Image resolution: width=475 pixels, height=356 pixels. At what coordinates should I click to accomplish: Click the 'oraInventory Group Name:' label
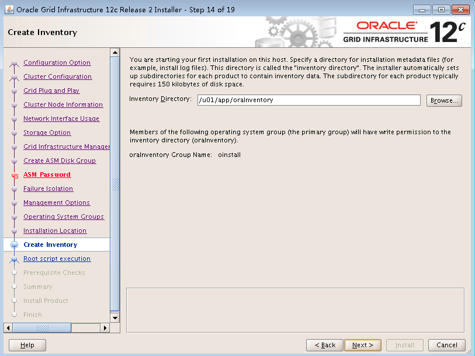171,155
